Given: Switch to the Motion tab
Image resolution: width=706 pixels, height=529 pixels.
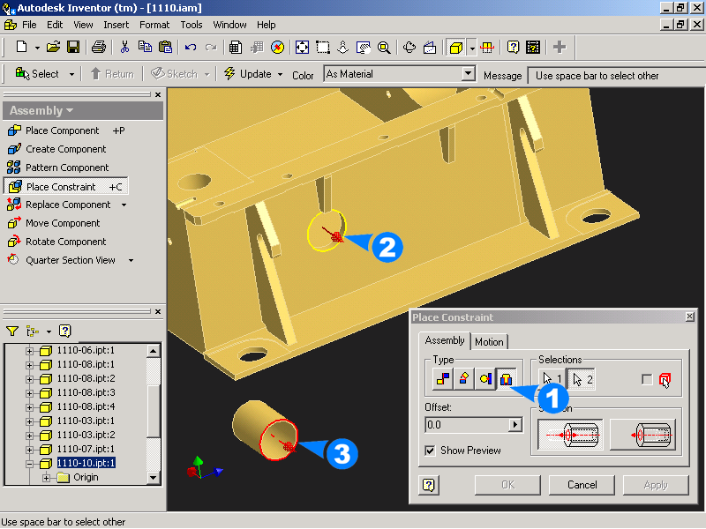Looking at the screenshot, I should 489,342.
